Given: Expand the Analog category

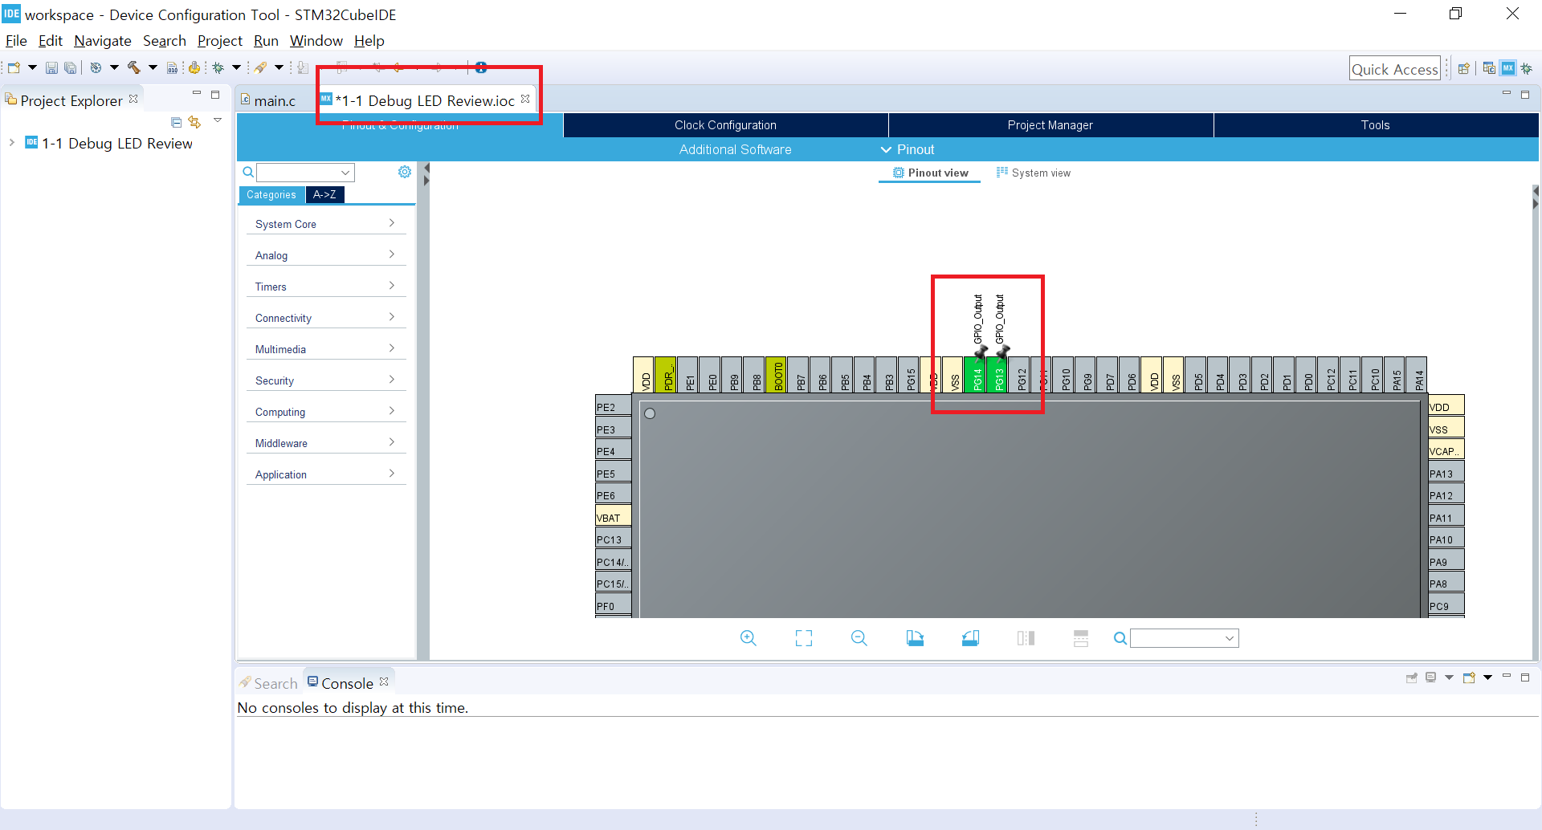Looking at the screenshot, I should (326, 255).
